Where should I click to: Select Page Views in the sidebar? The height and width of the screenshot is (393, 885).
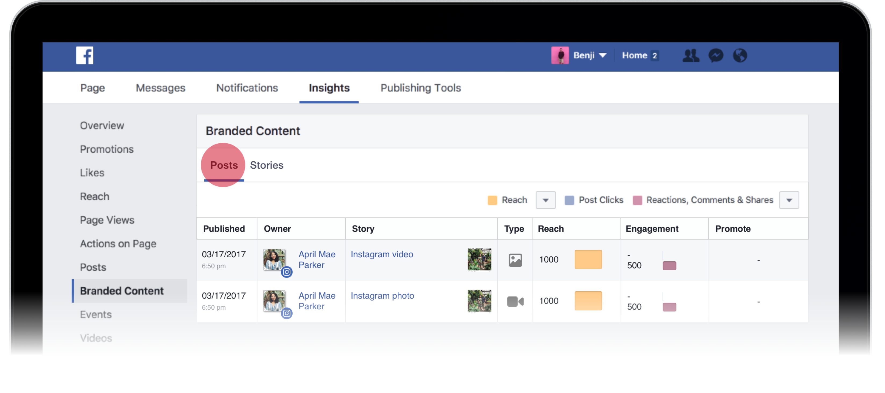coord(107,220)
